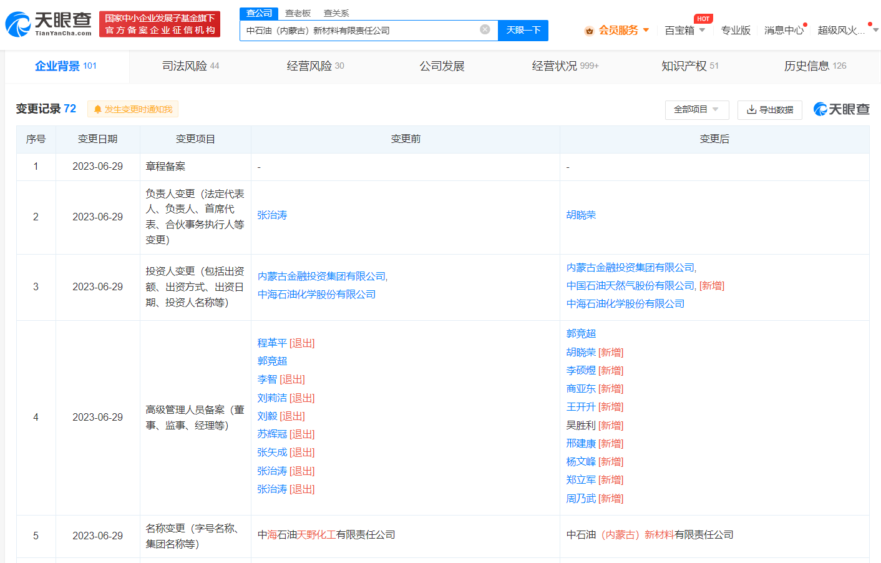Open 杨文峰 person link
Screen dimensions: 881x563
[x=581, y=461]
